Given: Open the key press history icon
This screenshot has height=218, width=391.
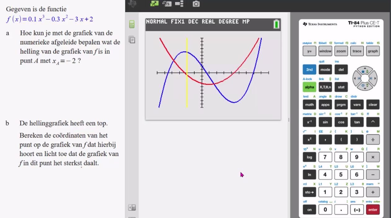Looking at the screenshot, I should click(167, 4).
